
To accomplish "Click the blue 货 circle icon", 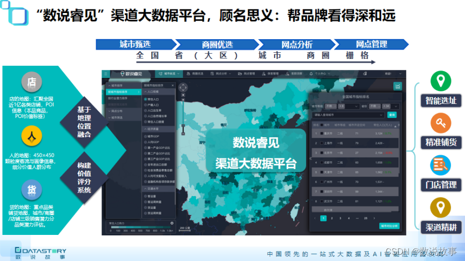I will click(32, 189).
